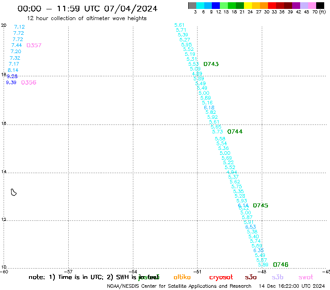Click the green time stamp '0746'

point(280,265)
